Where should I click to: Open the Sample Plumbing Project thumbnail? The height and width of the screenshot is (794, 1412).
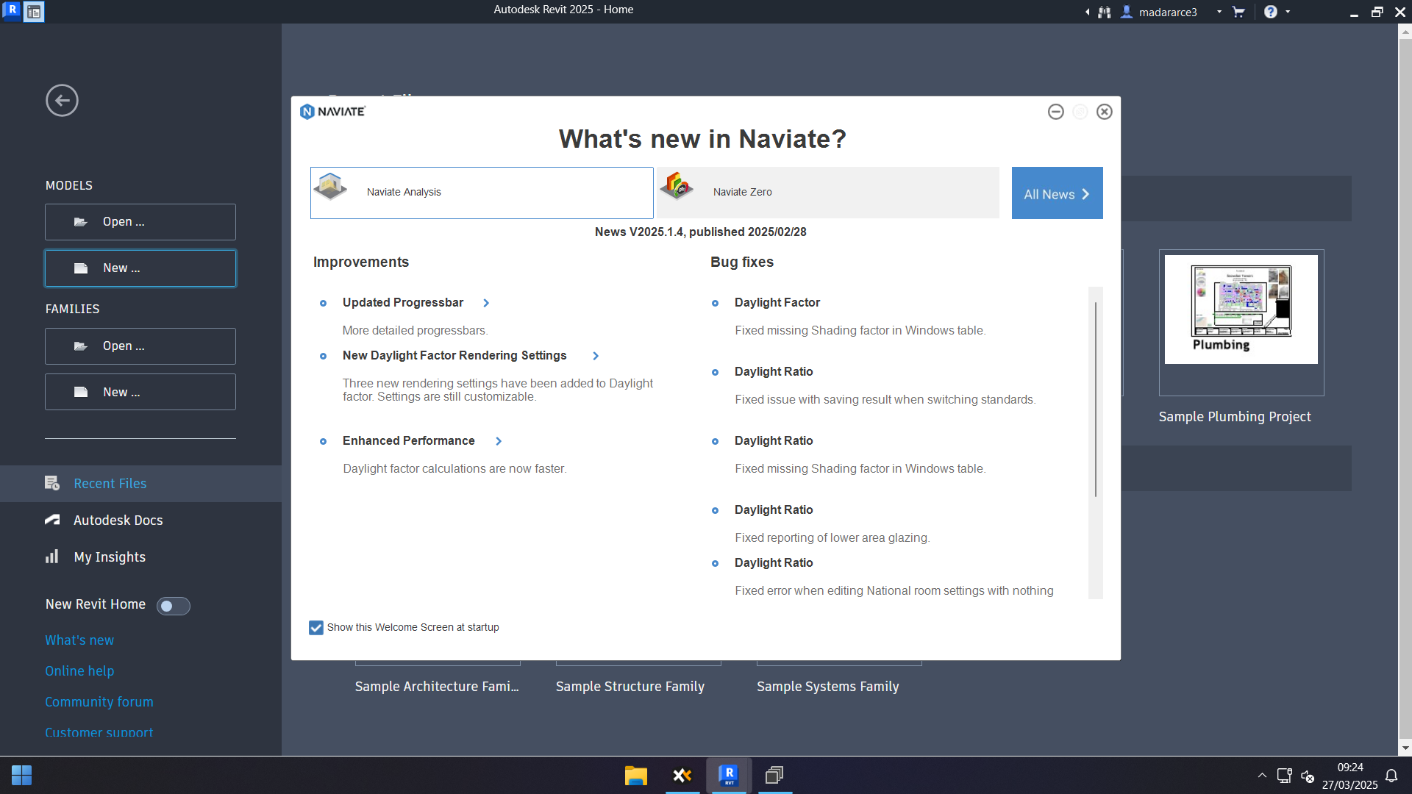tap(1241, 310)
